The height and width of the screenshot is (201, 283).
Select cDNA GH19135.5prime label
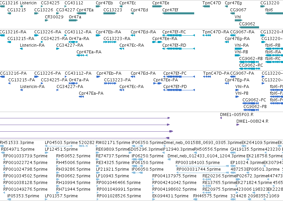(x=247, y=149)
